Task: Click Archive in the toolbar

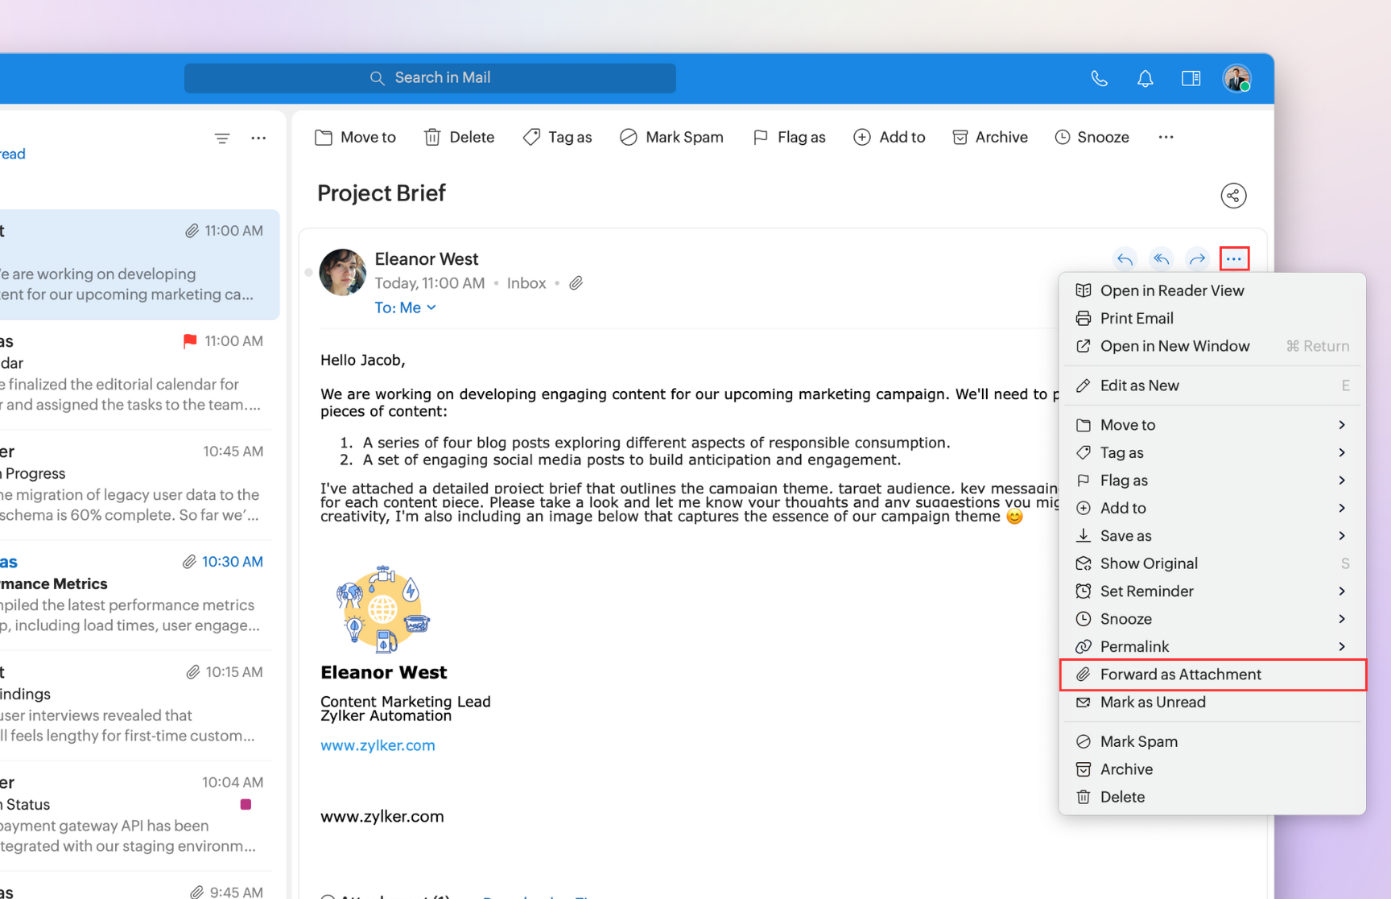Action: [x=990, y=138]
